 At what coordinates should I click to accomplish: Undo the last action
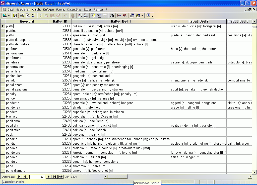click(x=66, y=16)
